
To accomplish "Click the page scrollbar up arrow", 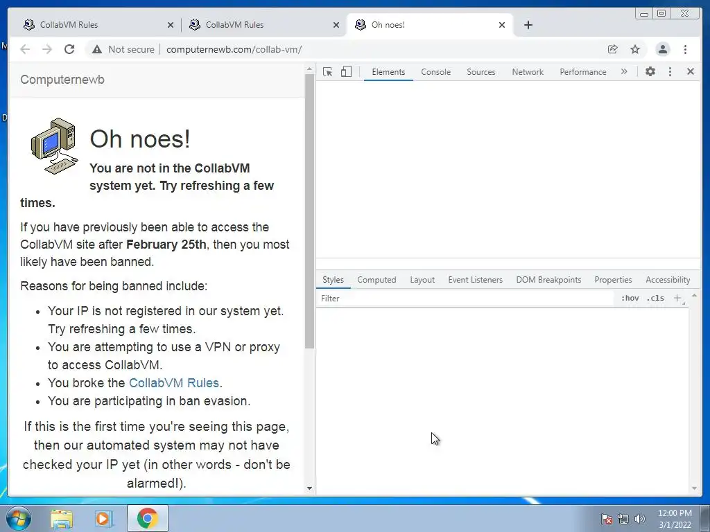I will click(x=310, y=69).
